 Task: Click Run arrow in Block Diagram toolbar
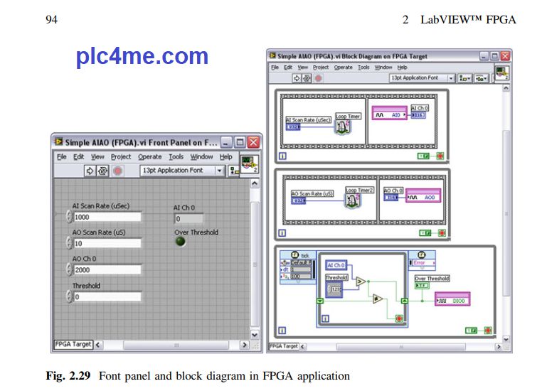(297, 78)
